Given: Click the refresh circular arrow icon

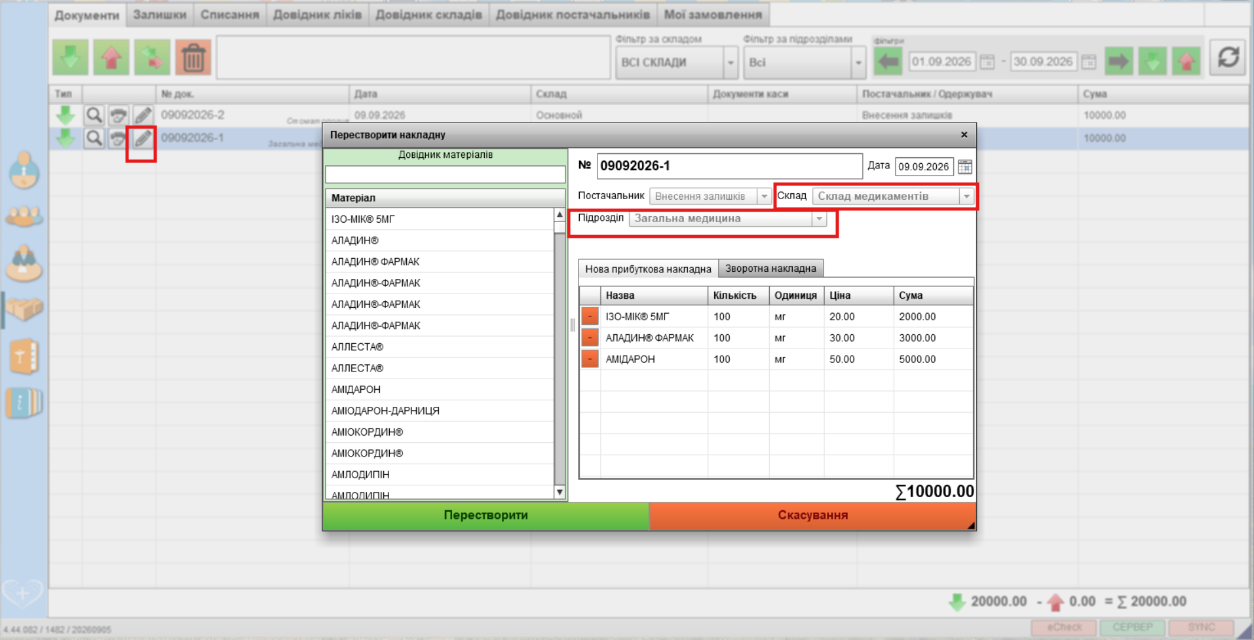Looking at the screenshot, I should point(1228,58).
